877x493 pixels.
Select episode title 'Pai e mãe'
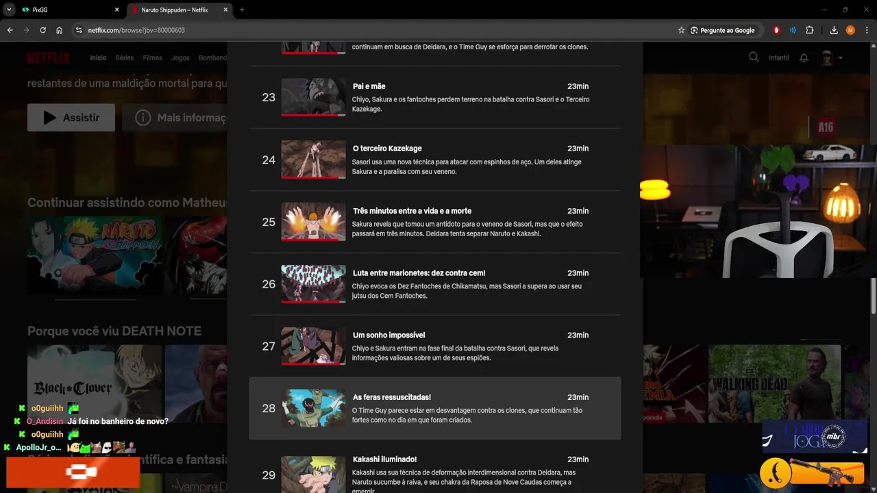click(369, 86)
